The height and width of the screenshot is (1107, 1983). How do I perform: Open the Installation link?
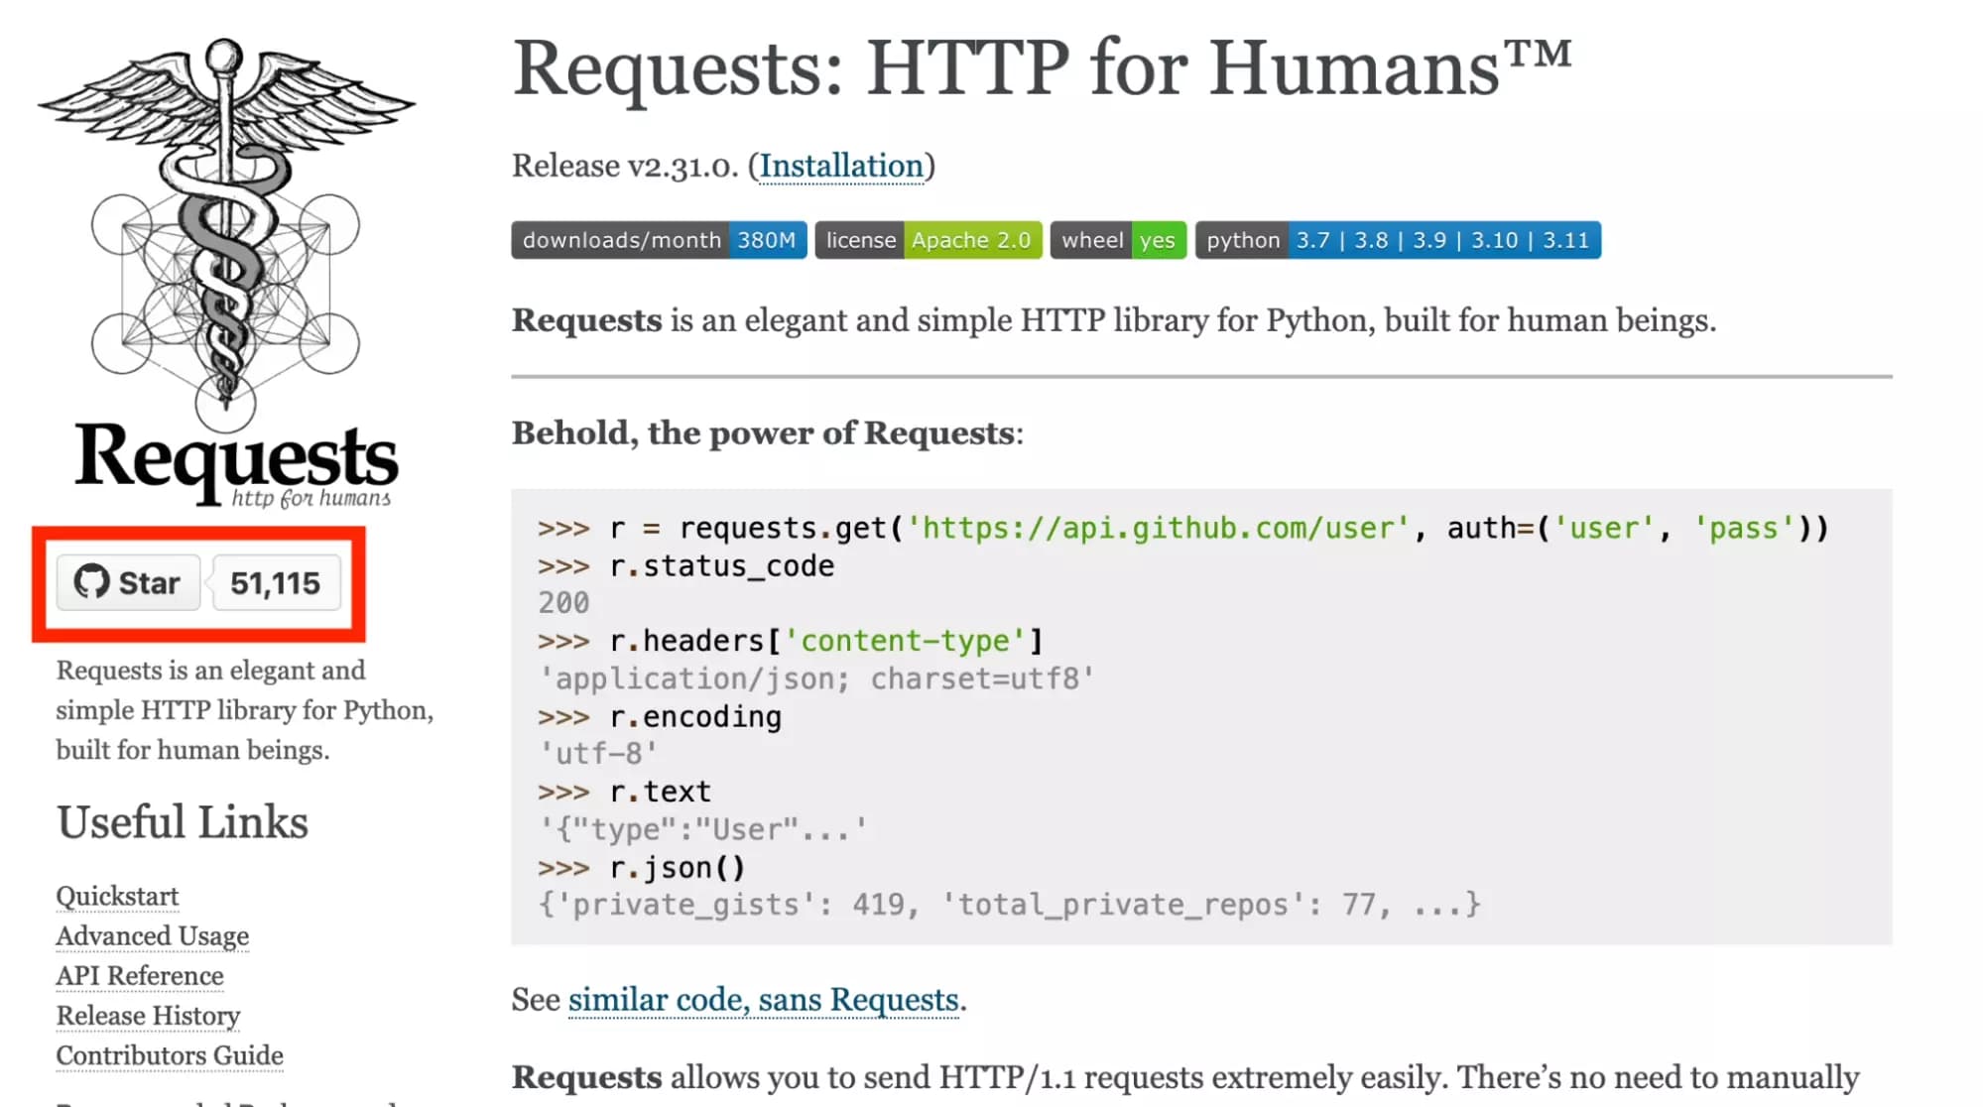[840, 166]
